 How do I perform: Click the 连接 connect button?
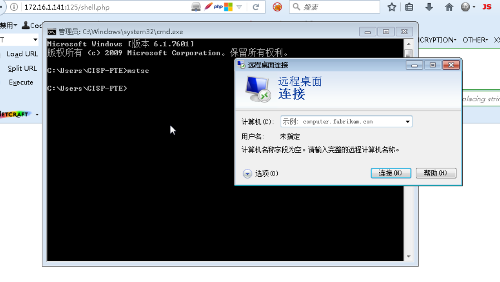point(390,173)
